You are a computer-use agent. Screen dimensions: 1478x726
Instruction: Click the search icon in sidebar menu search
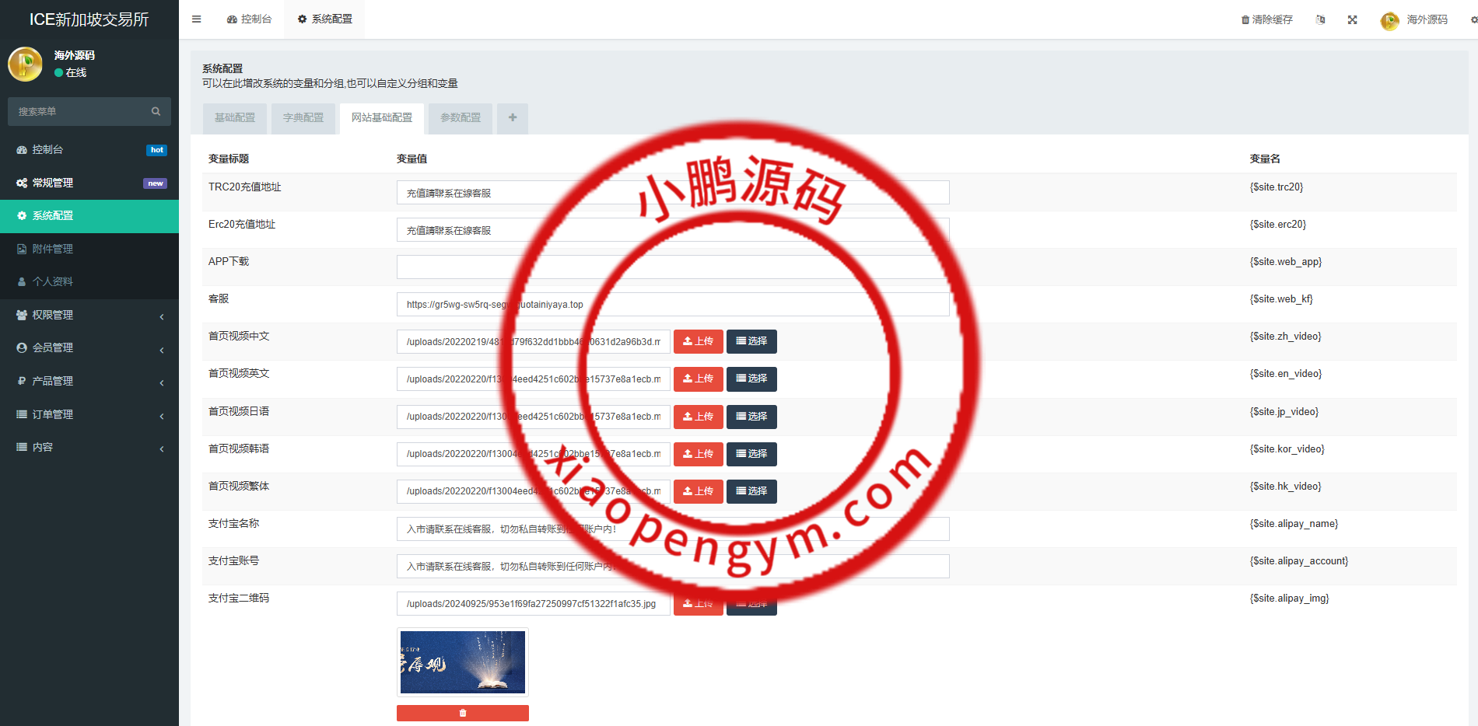[x=156, y=112]
